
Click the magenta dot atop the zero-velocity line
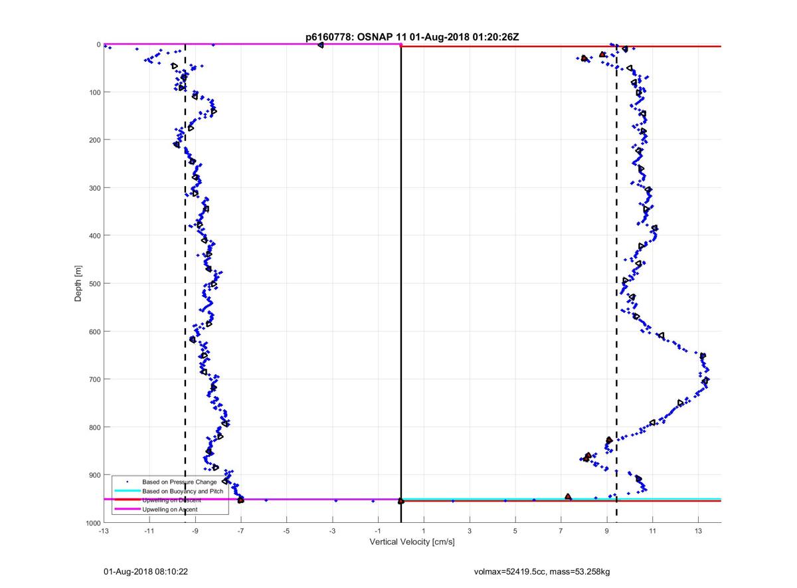pyautogui.click(x=400, y=45)
